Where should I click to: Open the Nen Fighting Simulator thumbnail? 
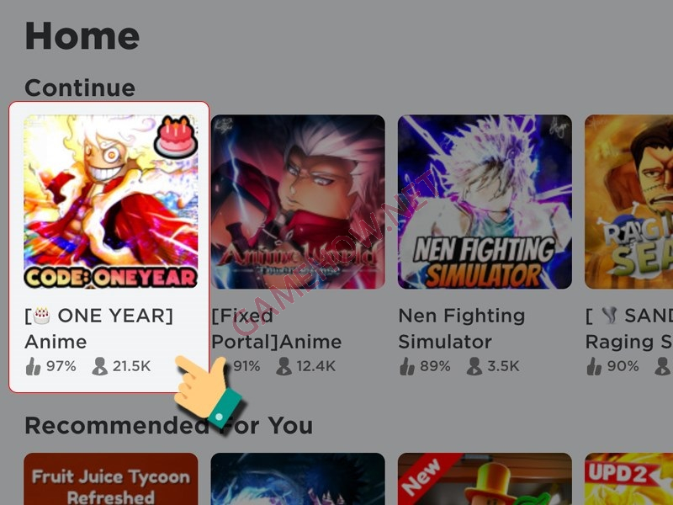pos(485,201)
